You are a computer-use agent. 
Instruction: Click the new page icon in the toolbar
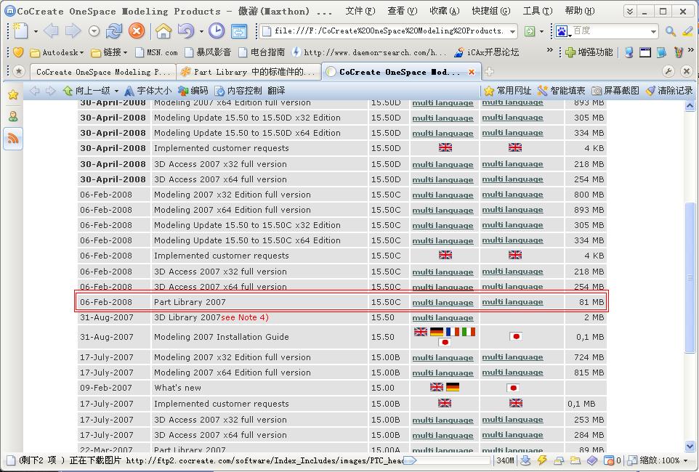click(x=20, y=30)
